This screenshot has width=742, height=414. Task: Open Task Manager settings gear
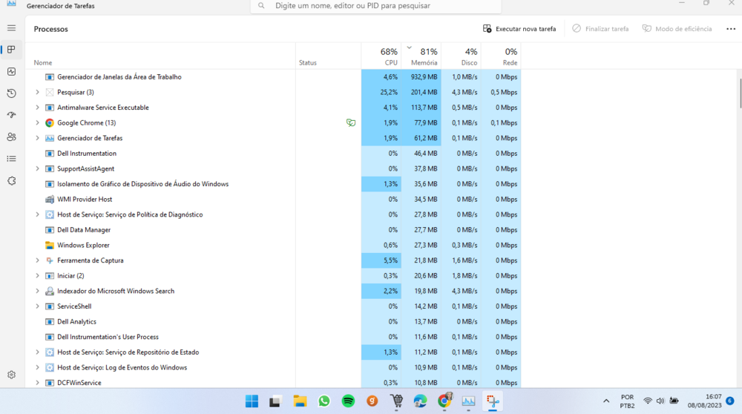click(x=11, y=375)
